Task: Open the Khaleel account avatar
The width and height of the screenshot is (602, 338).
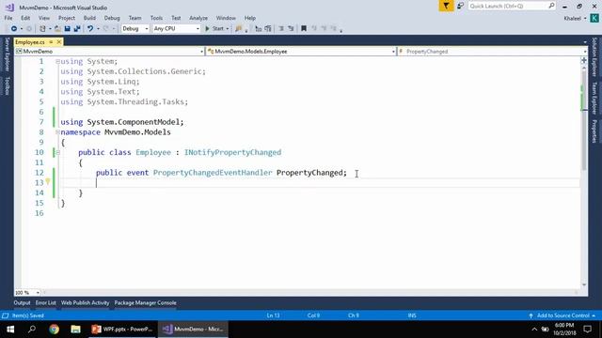Action: point(594,18)
